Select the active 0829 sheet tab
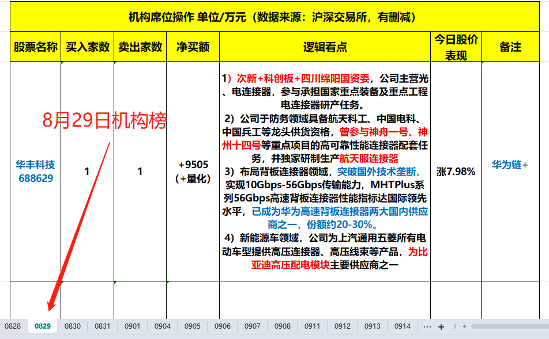 point(43,326)
